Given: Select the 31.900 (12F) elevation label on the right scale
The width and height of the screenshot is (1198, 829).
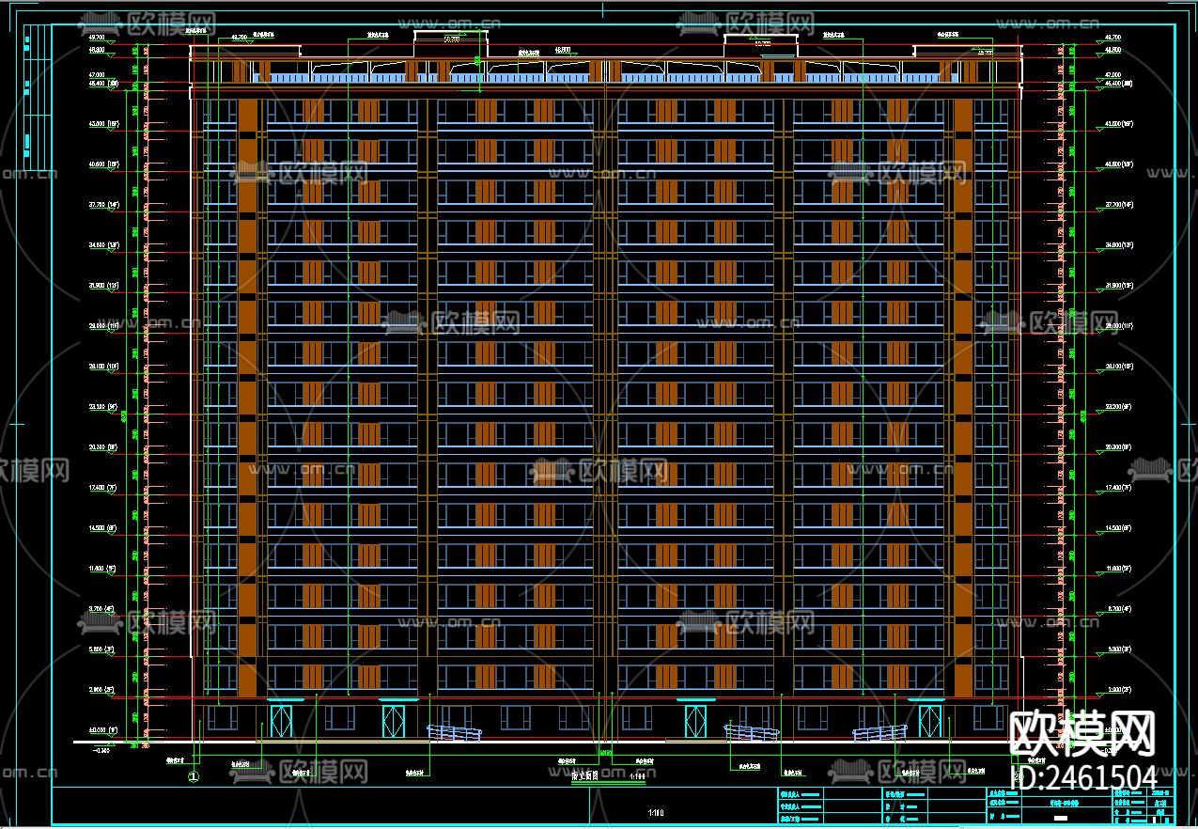Looking at the screenshot, I should (x=1120, y=286).
